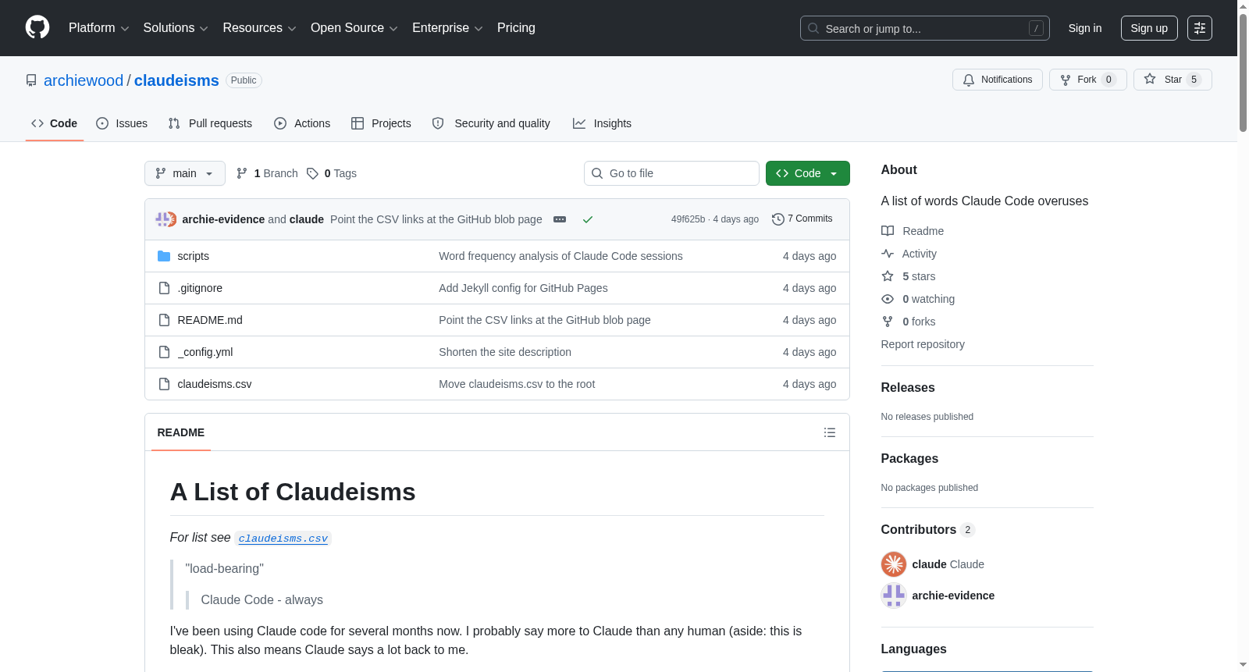The image size is (1249, 672).
Task: Open 'Word frequency analysis' commit message
Action: [560, 256]
